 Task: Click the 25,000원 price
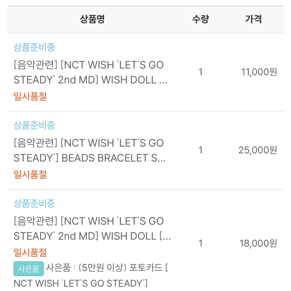(258, 150)
